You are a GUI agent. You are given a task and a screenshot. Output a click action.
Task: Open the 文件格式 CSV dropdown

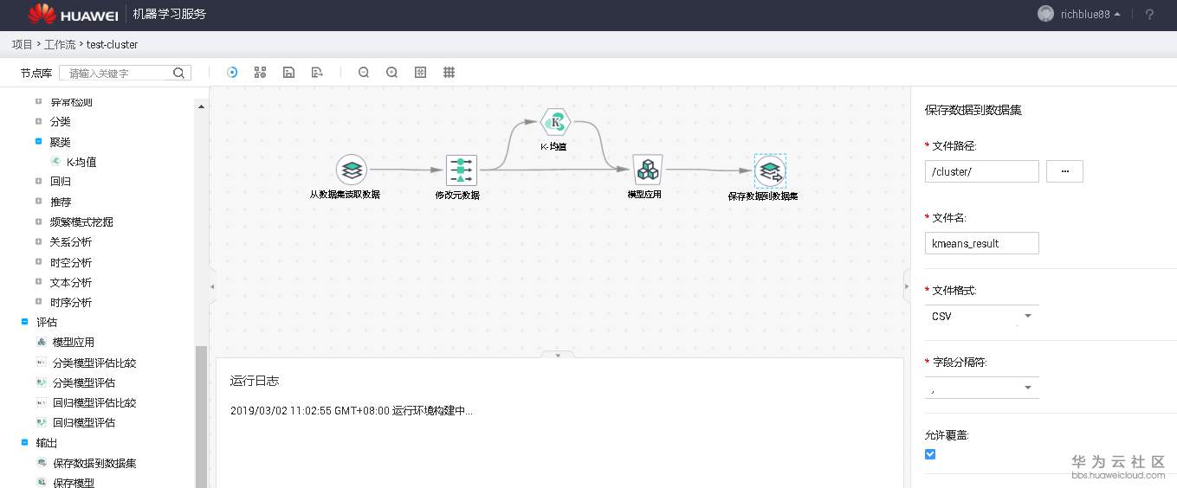coord(982,316)
